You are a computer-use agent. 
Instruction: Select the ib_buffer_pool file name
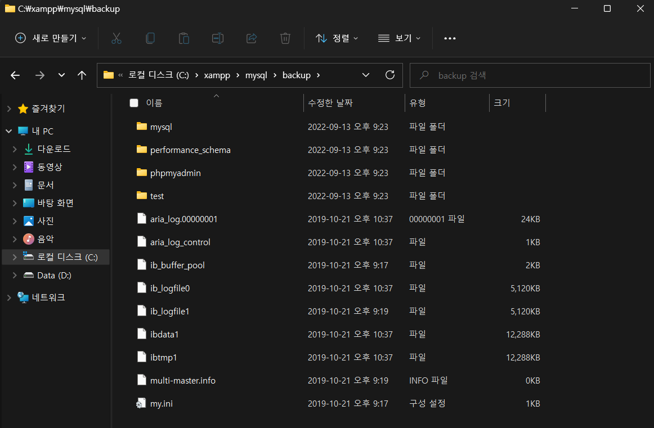177,265
